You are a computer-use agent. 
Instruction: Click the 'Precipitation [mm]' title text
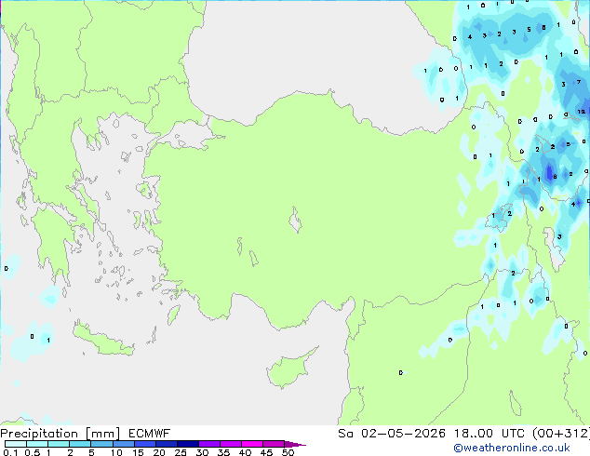[x=60, y=434]
